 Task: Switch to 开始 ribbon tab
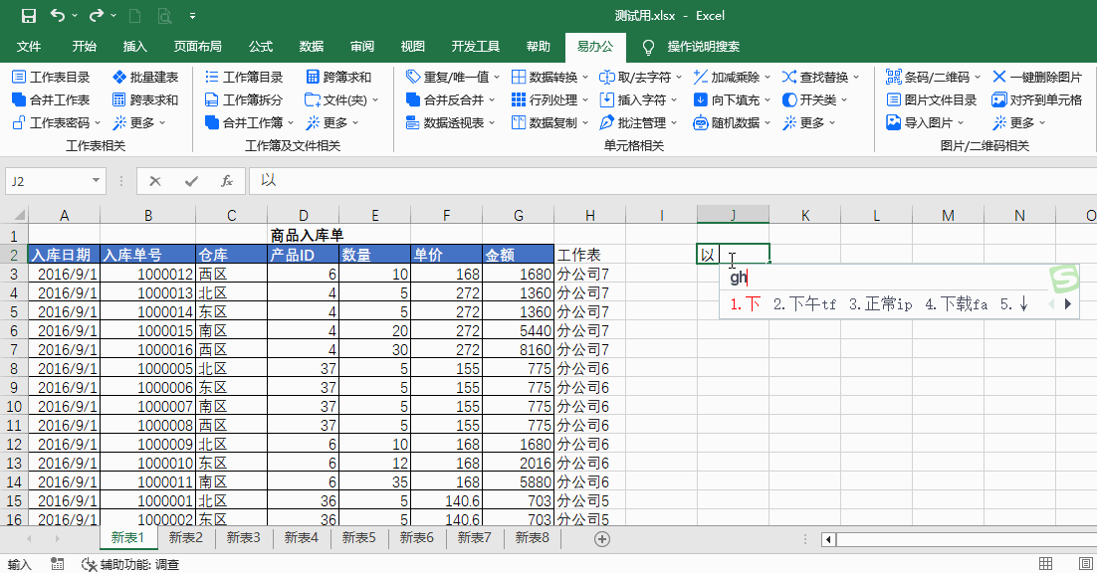point(84,47)
